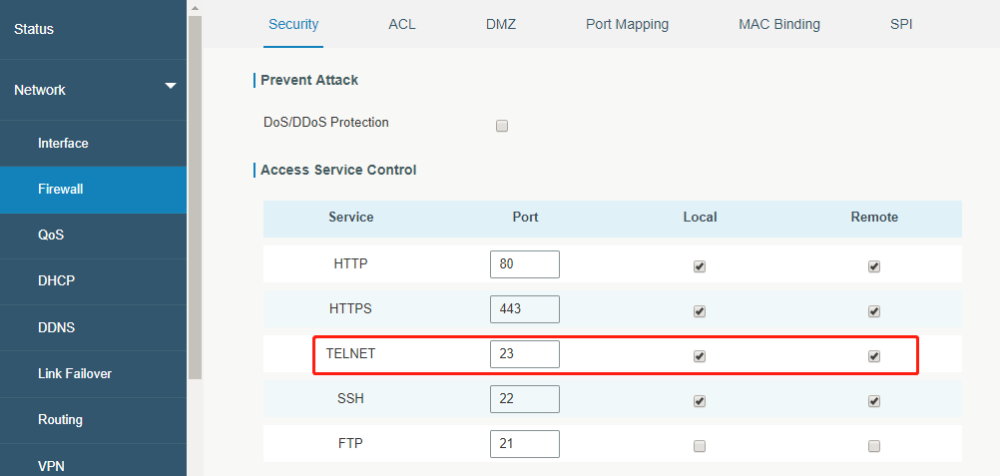This screenshot has width=1000, height=476.
Task: Click the scrollbar up arrow
Action: 196,8
